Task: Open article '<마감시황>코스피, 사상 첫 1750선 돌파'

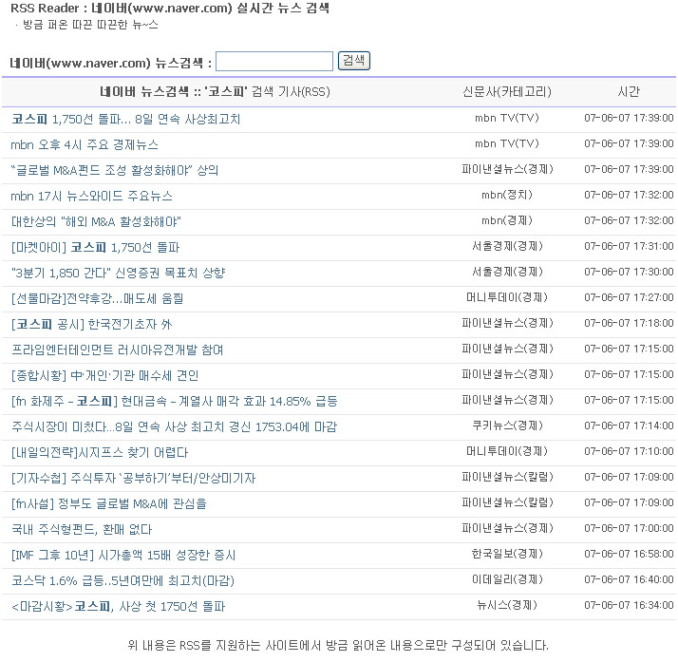Action: click(118, 606)
